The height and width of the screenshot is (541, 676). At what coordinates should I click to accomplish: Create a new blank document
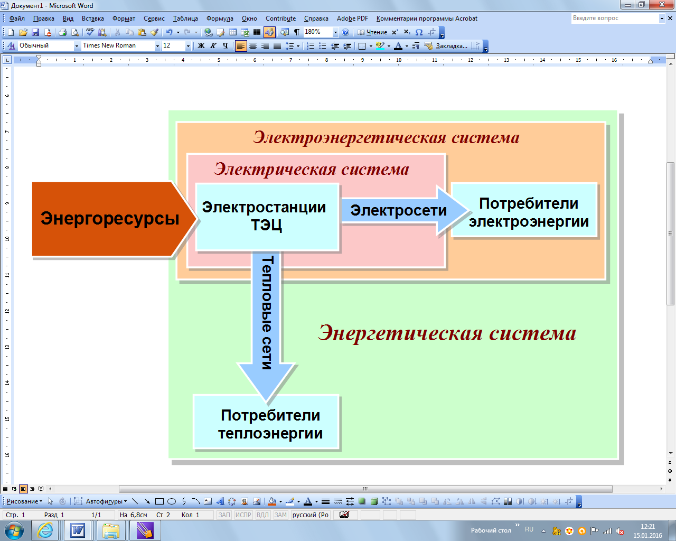tap(11, 32)
